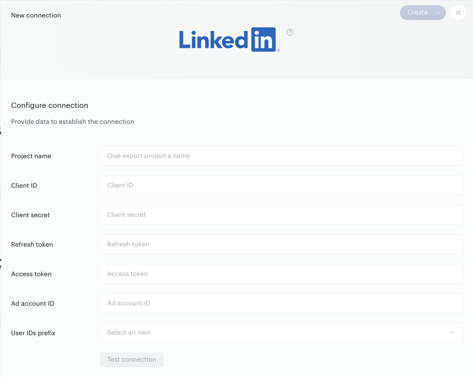This screenshot has height=377, width=473.
Task: Focus the Access token input
Action: point(281,274)
